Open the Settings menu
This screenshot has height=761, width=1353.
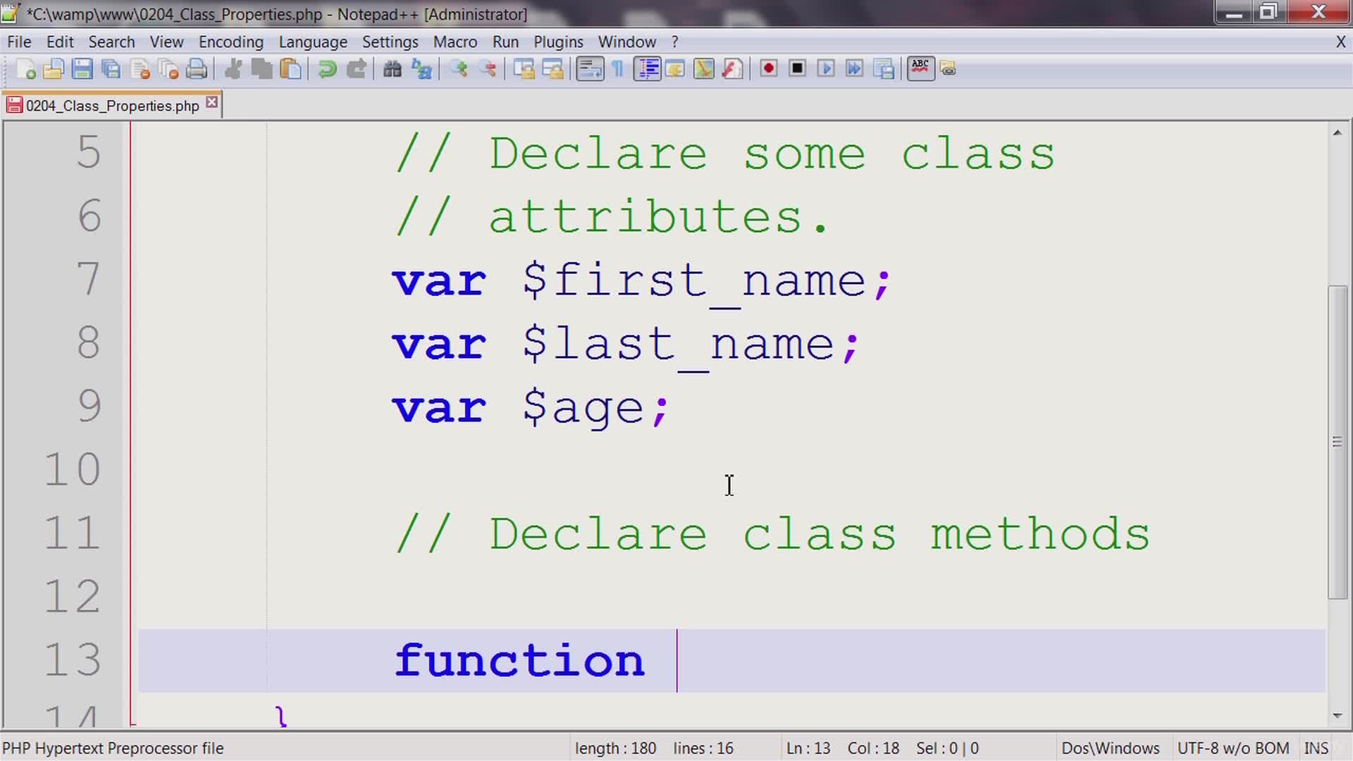point(390,42)
